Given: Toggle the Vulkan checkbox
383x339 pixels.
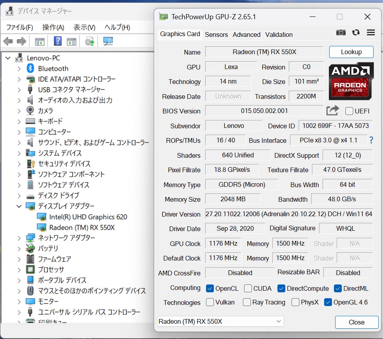Looking at the screenshot, I should (210, 302).
